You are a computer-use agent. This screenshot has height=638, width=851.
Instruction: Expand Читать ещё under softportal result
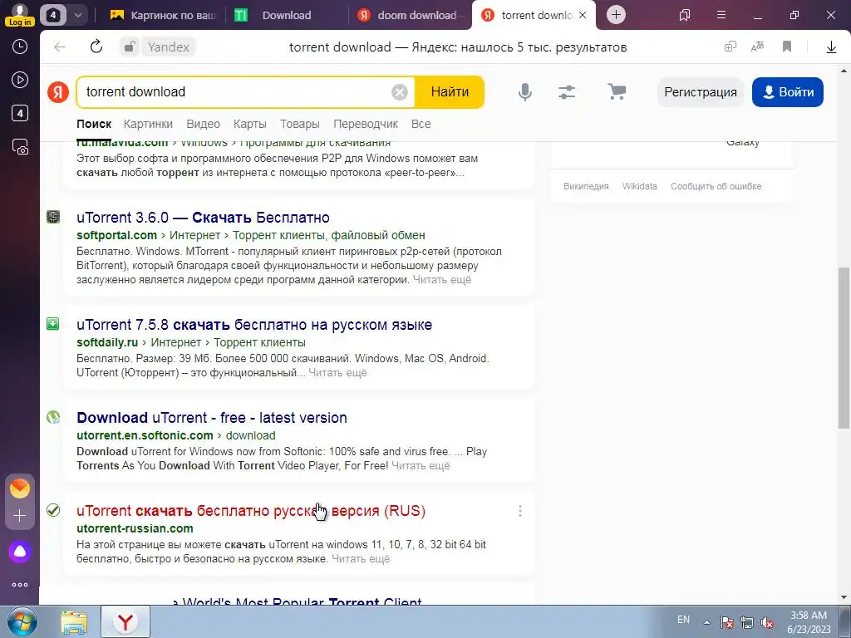(x=442, y=280)
